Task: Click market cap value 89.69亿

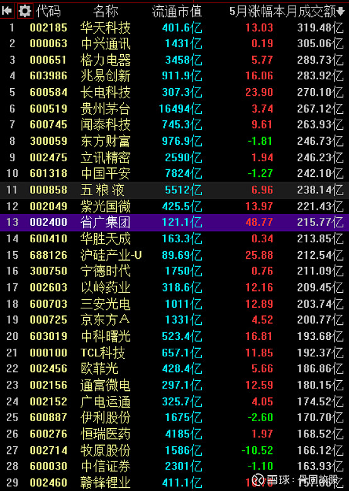Action: click(x=182, y=255)
